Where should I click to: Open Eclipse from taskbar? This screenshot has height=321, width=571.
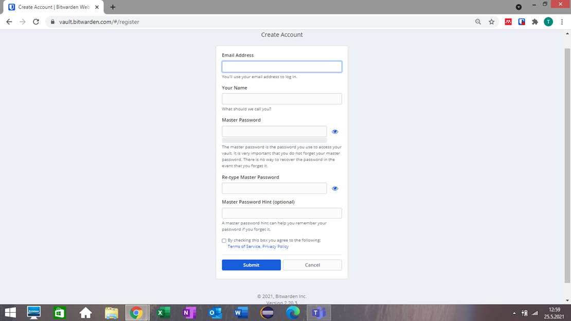(x=267, y=313)
